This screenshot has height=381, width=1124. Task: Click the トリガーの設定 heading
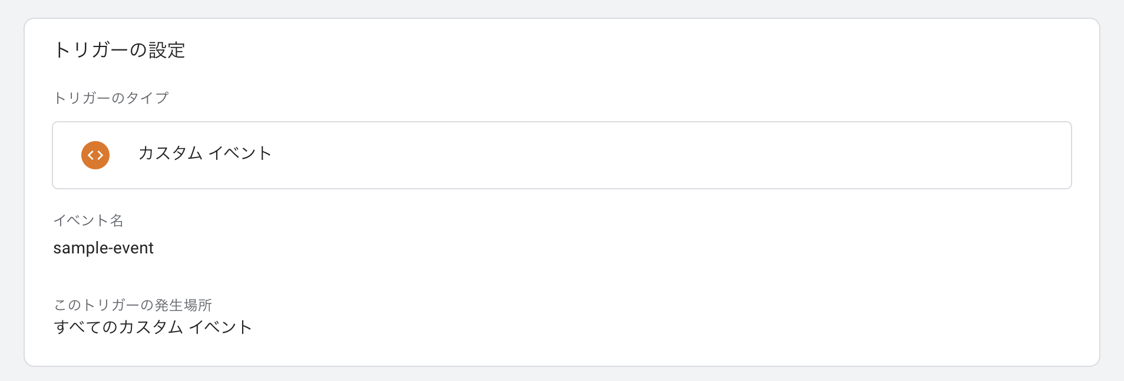coord(120,50)
